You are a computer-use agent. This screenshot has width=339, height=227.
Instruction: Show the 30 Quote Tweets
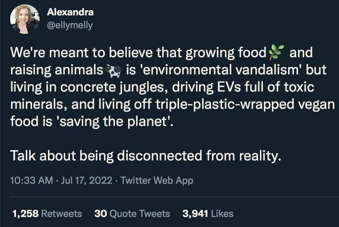coord(132,213)
